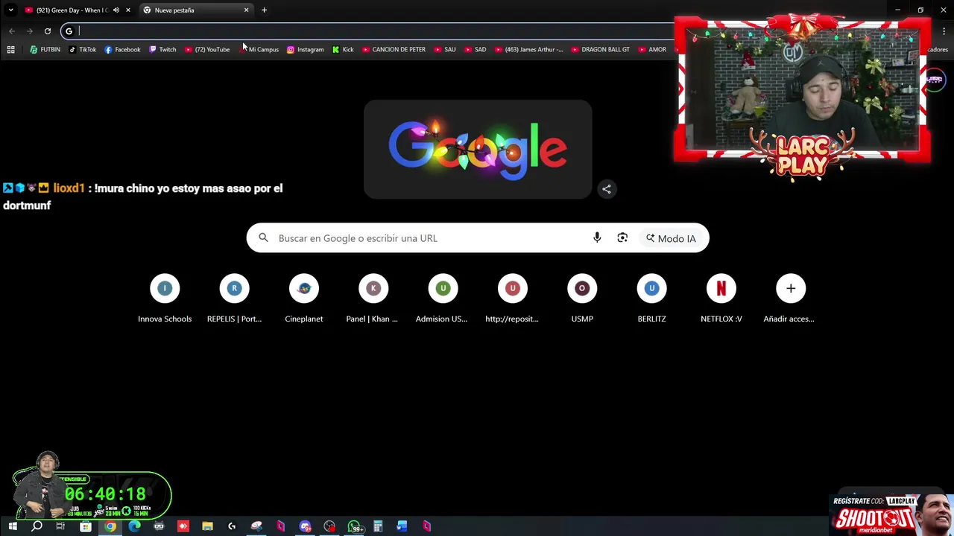The height and width of the screenshot is (536, 954).
Task: Open the FUTBIN bookmark
Action: [45, 50]
